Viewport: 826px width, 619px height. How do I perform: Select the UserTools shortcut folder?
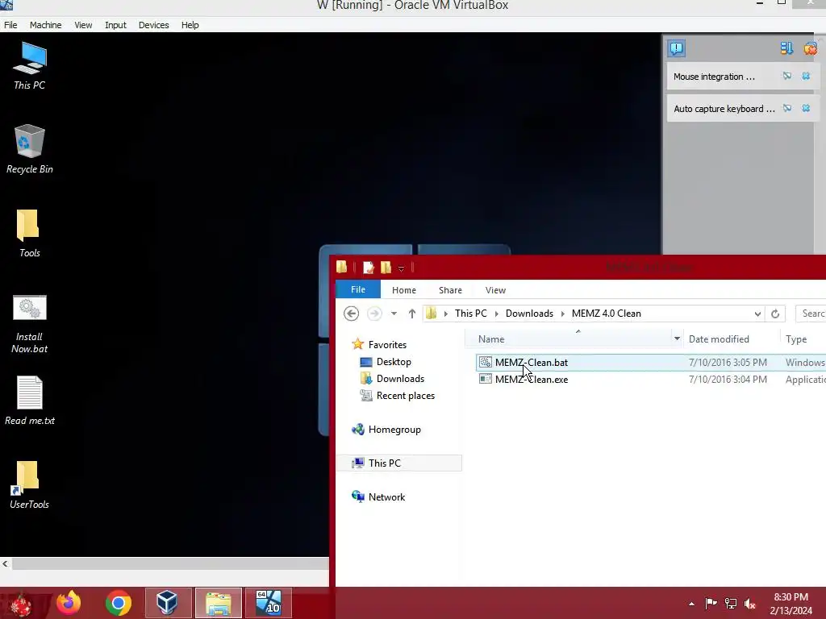tap(30, 484)
